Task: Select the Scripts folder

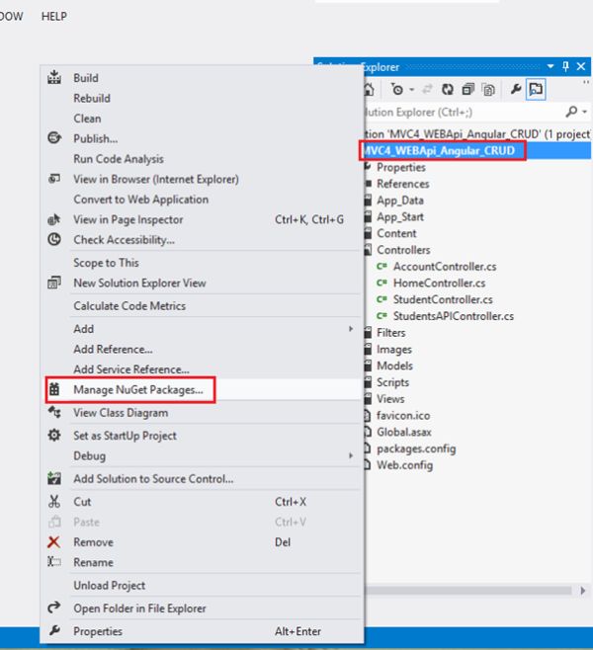Action: pos(392,382)
